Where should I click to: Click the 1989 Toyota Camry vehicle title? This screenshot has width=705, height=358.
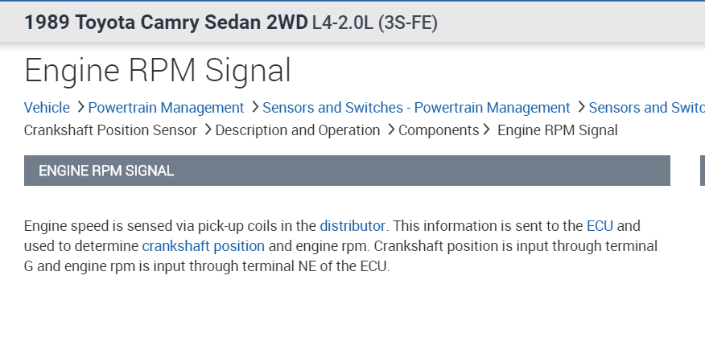click(x=231, y=22)
